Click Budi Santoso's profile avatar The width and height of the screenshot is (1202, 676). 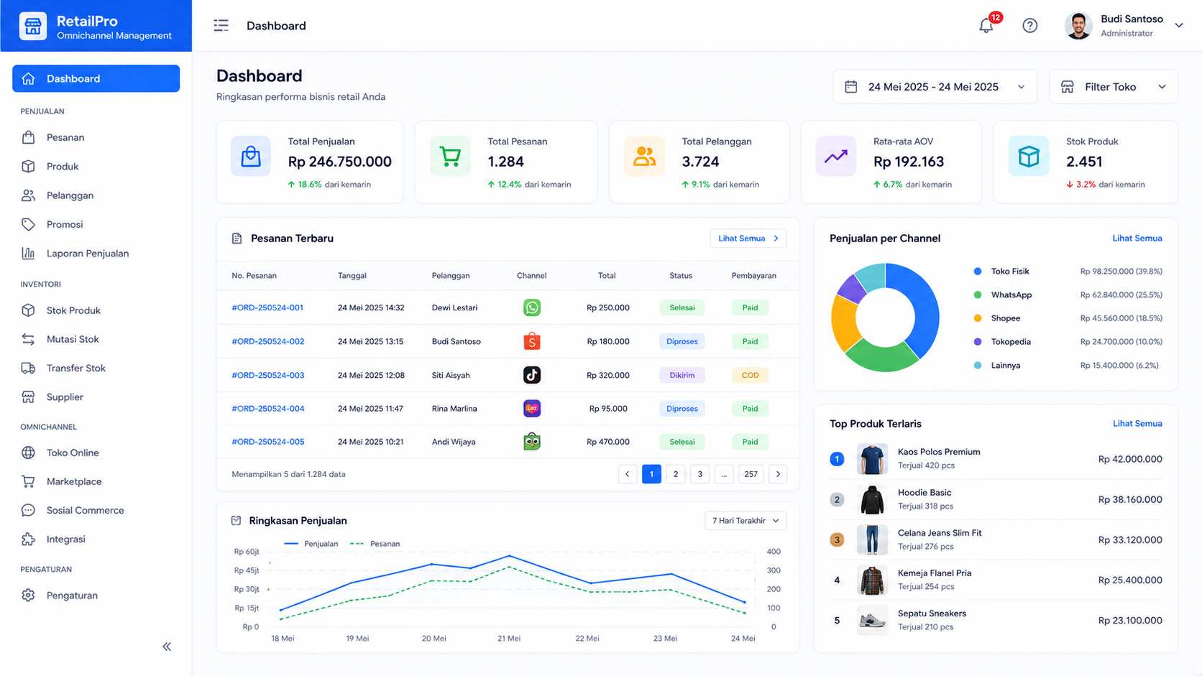point(1078,26)
